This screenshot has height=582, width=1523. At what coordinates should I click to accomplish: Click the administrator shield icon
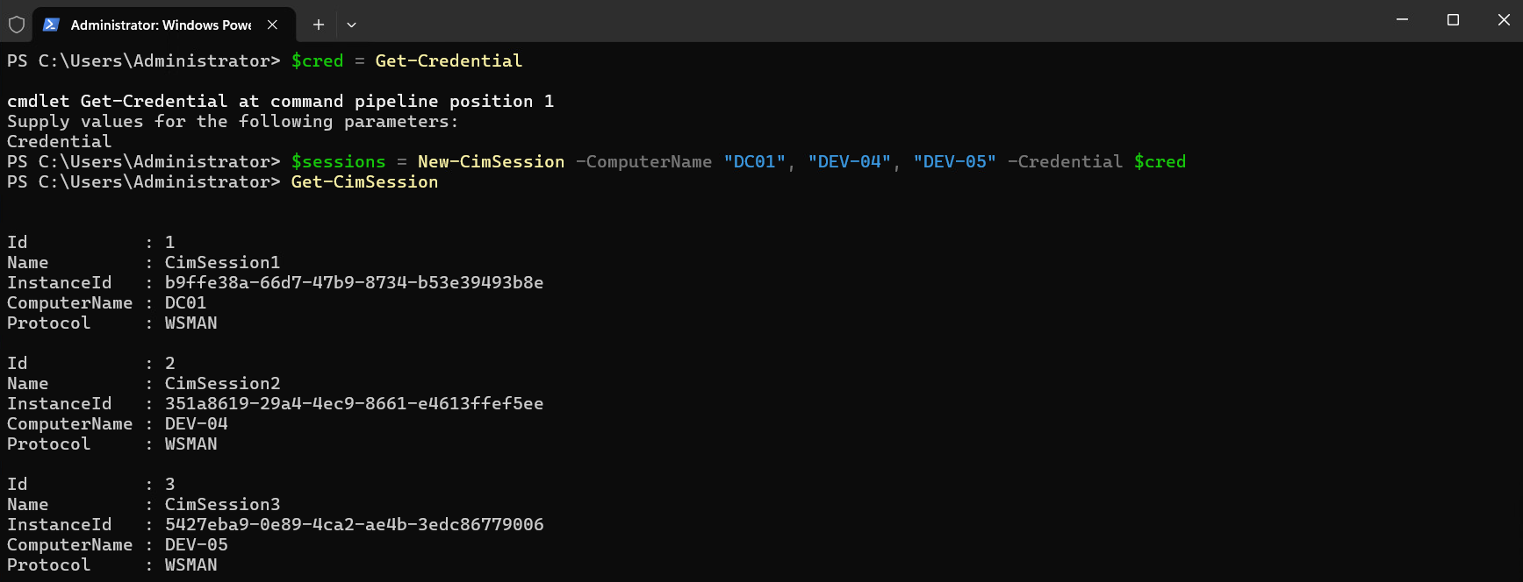[x=17, y=25]
